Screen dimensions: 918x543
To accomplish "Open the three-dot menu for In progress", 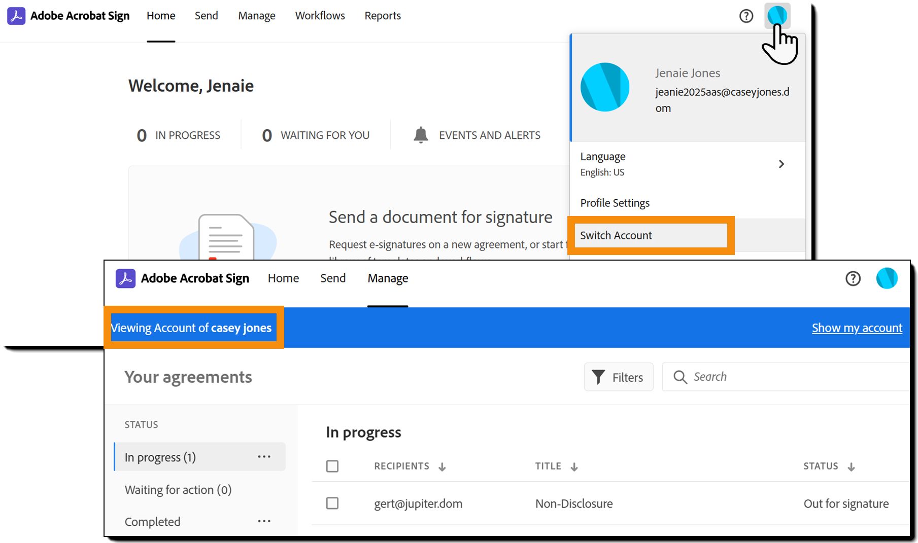I will (264, 457).
